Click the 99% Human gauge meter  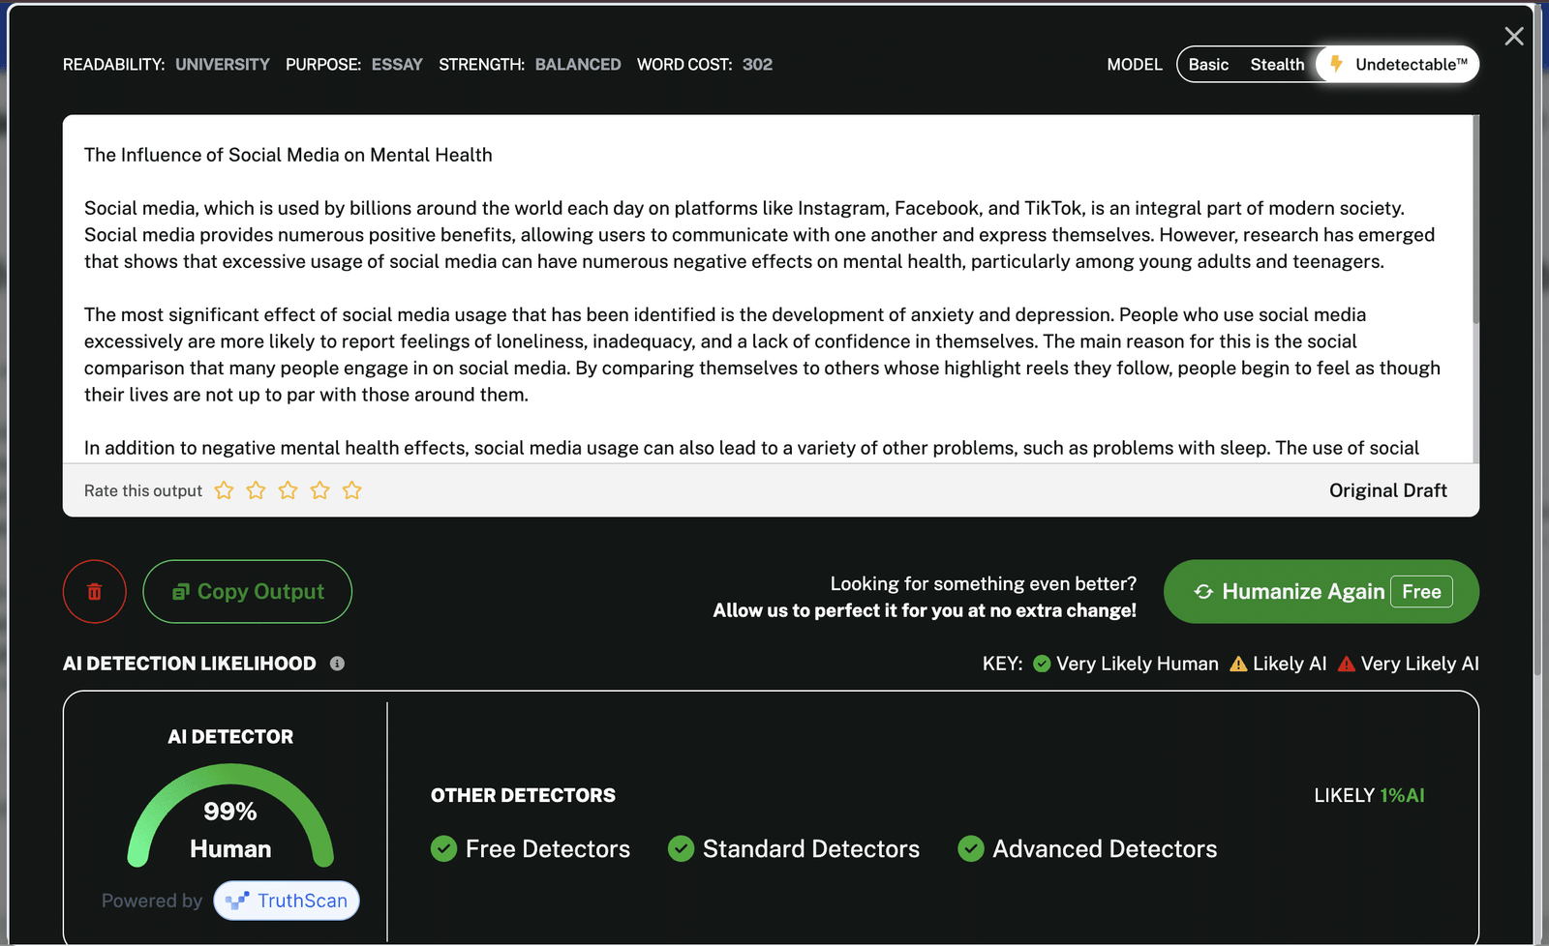(x=230, y=817)
